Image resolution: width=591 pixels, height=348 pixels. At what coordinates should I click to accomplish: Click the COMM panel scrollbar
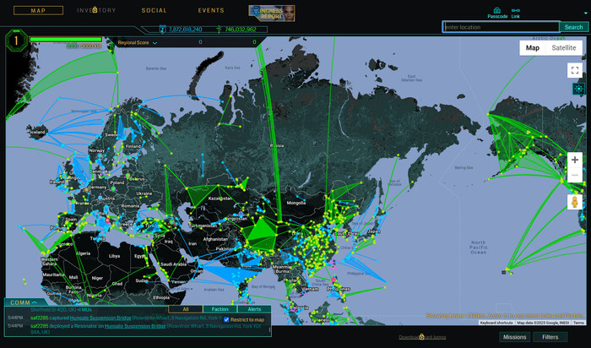click(x=269, y=330)
